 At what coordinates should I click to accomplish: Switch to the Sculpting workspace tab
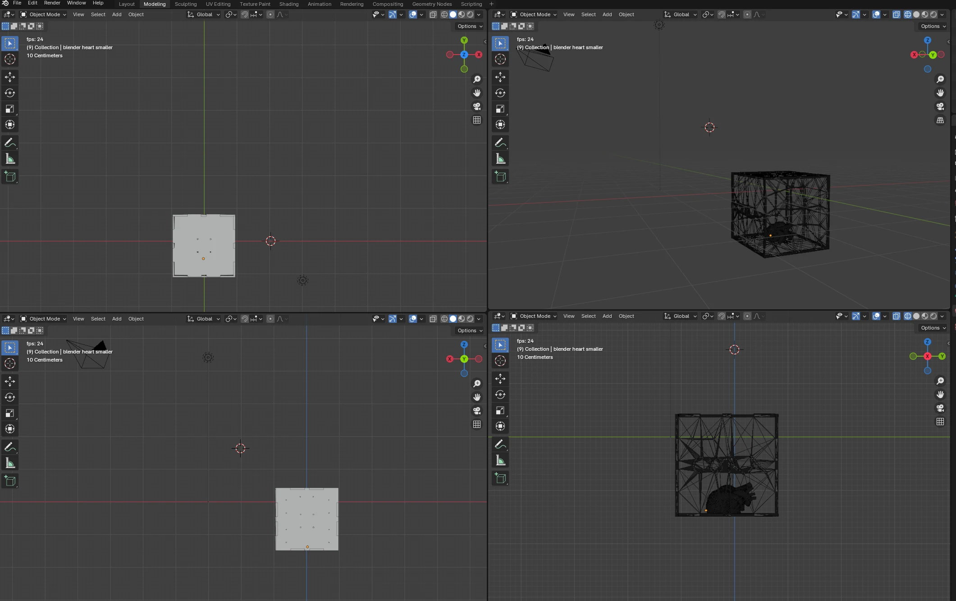tap(186, 4)
